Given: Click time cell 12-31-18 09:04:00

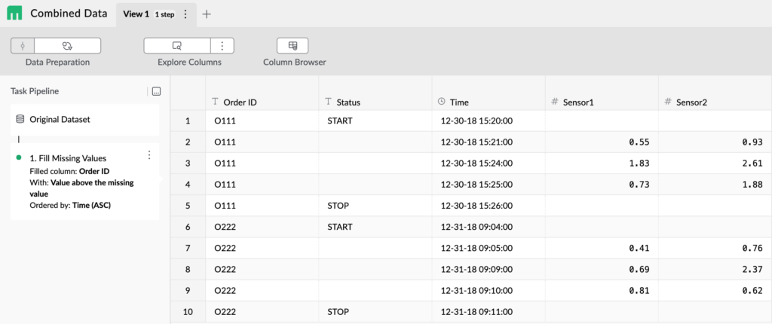Looking at the screenshot, I should (x=489, y=227).
